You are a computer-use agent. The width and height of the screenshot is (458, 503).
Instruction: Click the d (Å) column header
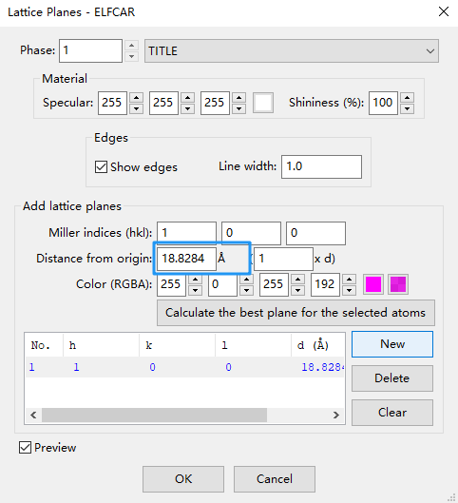point(317,345)
